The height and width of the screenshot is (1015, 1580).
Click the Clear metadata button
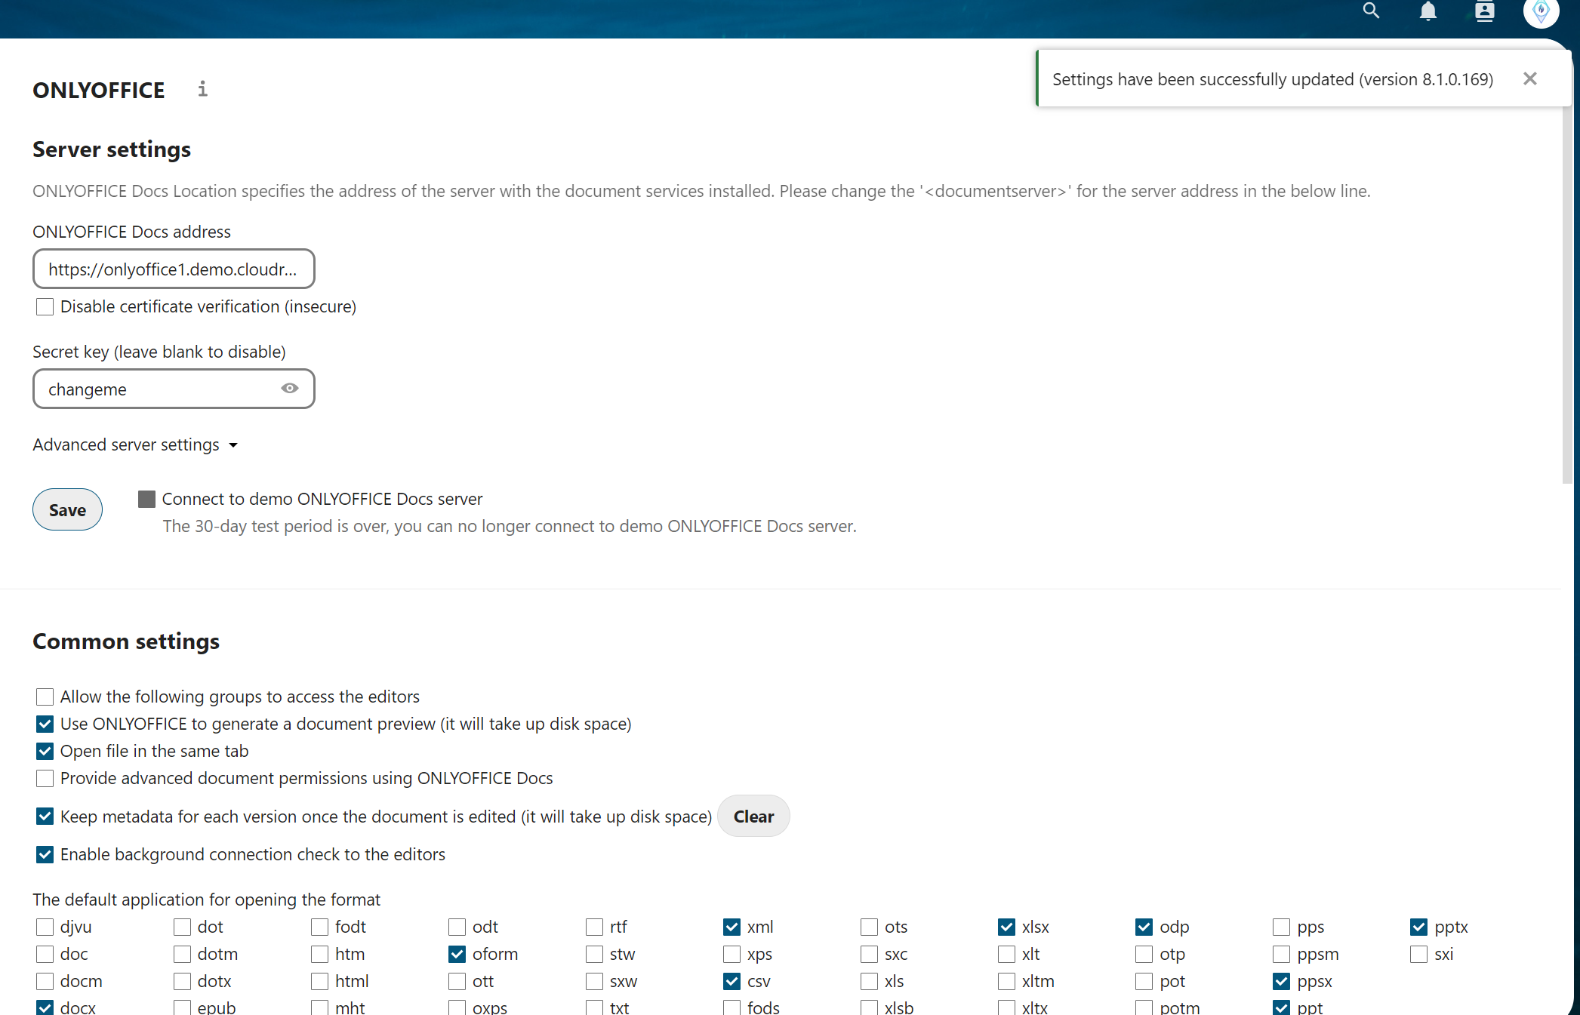pos(753,817)
